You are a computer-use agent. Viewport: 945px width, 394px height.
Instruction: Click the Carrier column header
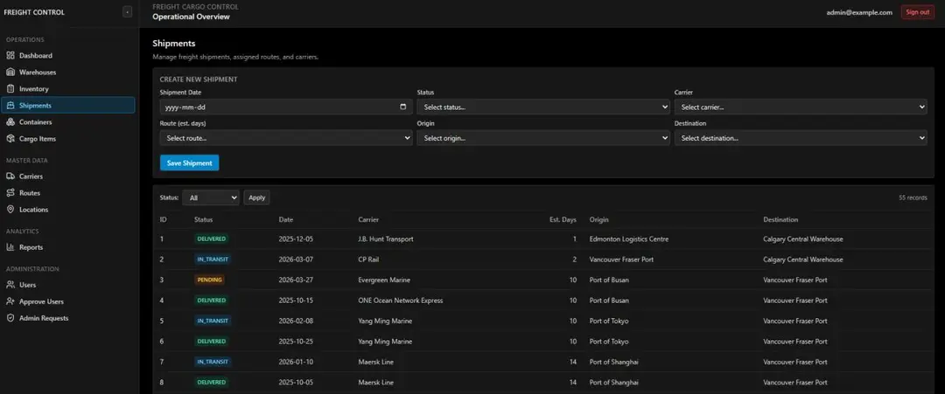[368, 219]
